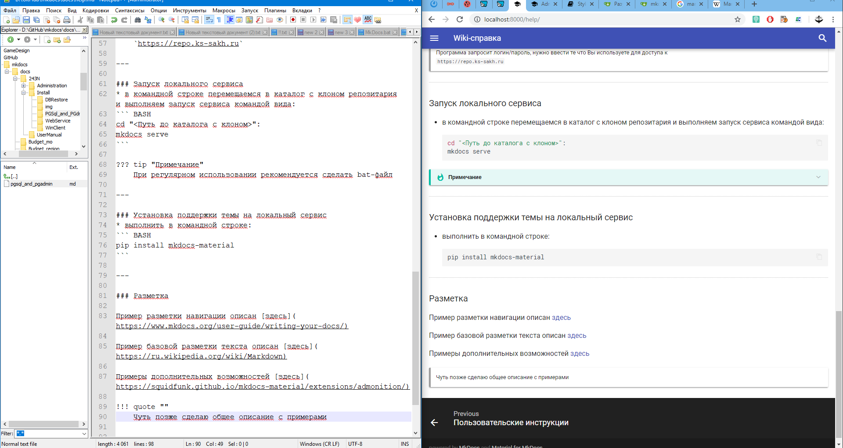Toggle the eye monitoring icon in toolbar

280,20
